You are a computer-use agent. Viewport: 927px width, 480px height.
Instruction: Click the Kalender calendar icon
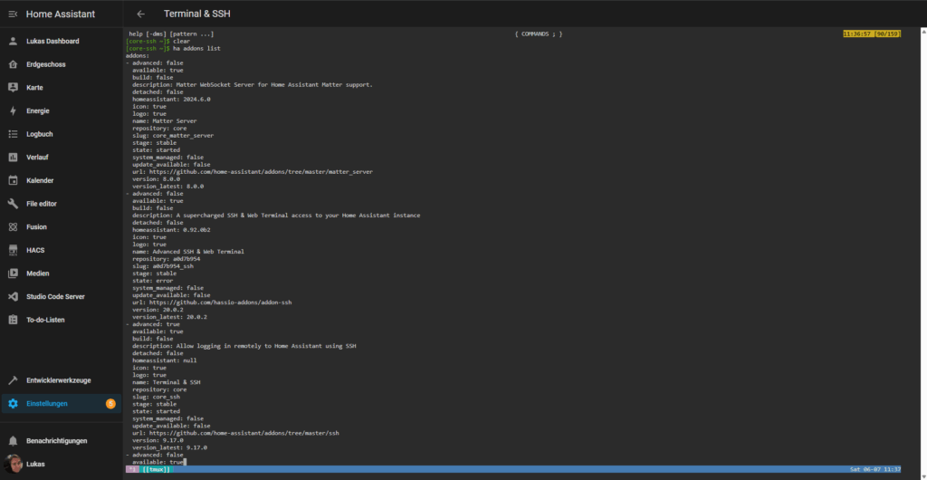coord(13,180)
